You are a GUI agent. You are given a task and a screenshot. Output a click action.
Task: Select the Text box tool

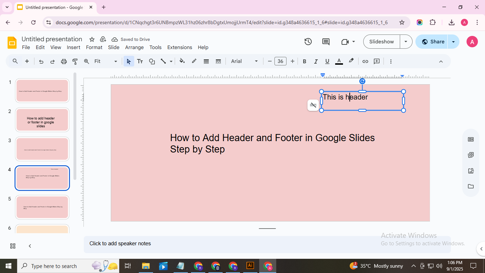[x=140, y=61]
